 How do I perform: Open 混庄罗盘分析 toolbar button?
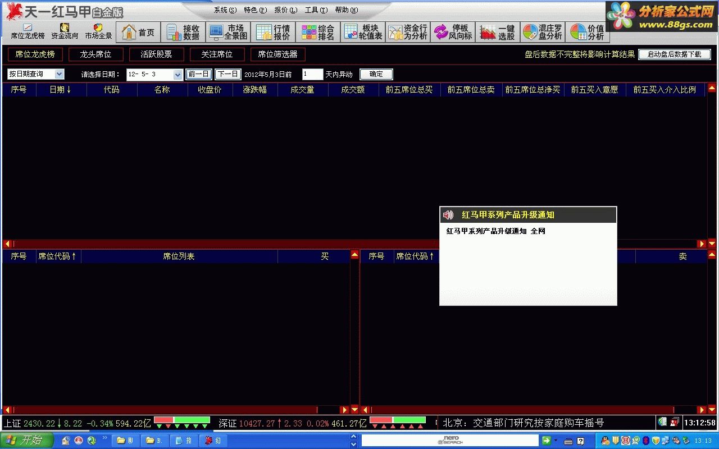coord(543,33)
